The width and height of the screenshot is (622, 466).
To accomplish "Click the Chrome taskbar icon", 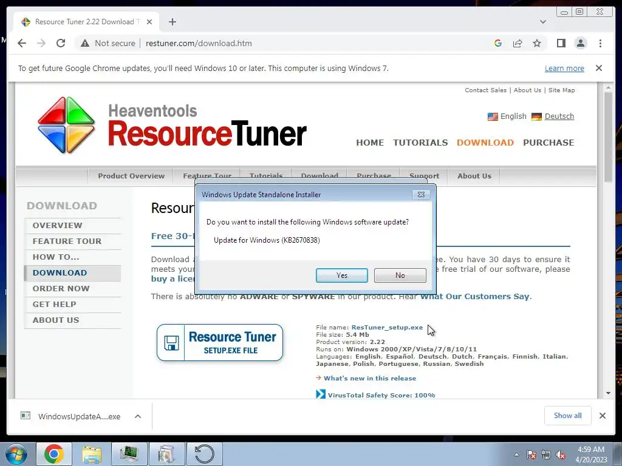I will [x=54, y=454].
